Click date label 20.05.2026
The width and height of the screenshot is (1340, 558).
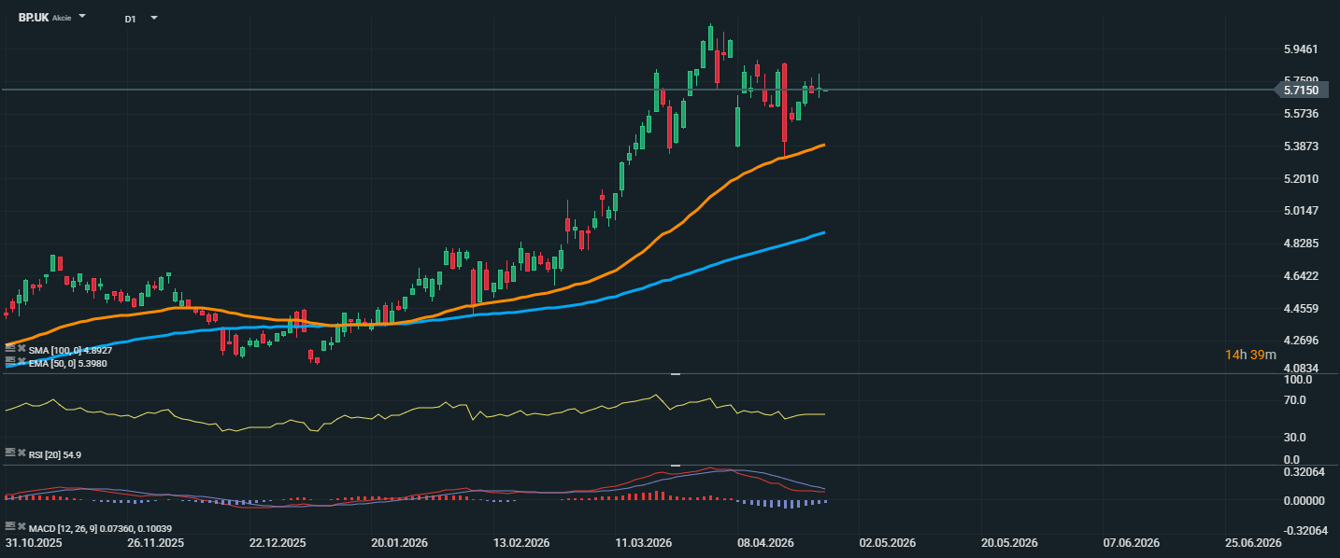click(1010, 543)
